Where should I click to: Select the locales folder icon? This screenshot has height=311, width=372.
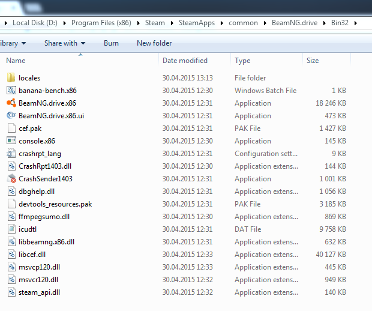tap(11, 77)
